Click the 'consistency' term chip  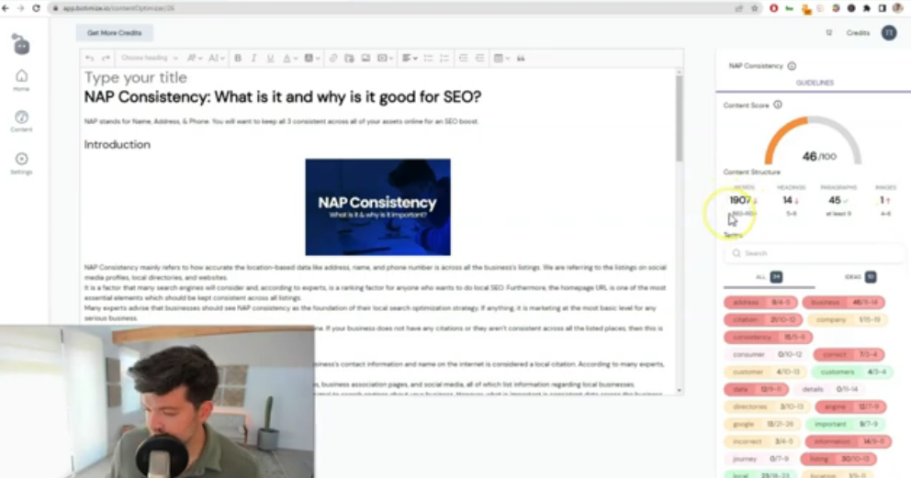click(x=768, y=337)
